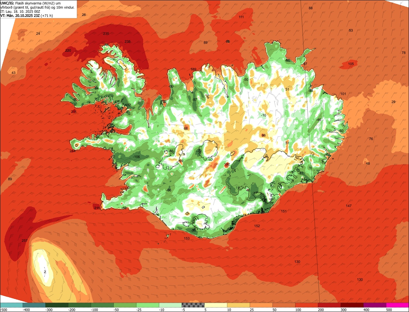Screen dimensions: 409x312
Task: Click the value 76 off the east coast
Action: click(x=371, y=139)
